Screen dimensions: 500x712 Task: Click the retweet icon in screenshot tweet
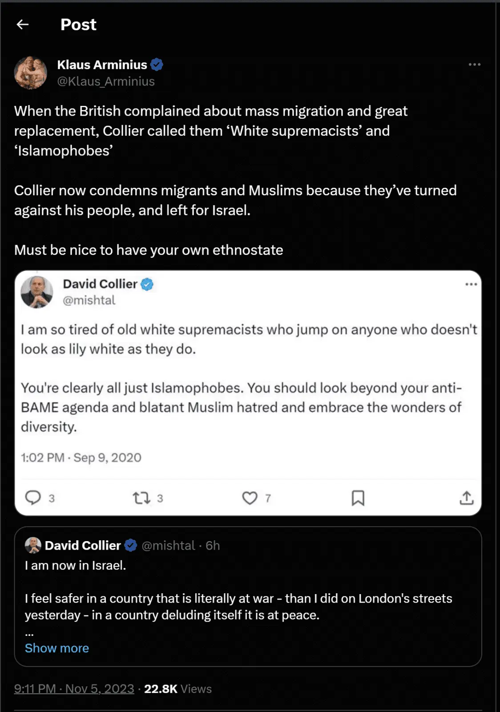(x=141, y=498)
